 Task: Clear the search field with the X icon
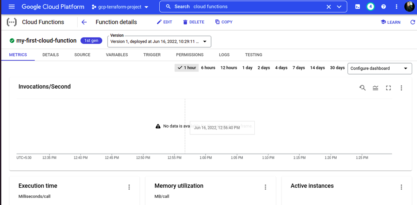pyautogui.click(x=329, y=7)
